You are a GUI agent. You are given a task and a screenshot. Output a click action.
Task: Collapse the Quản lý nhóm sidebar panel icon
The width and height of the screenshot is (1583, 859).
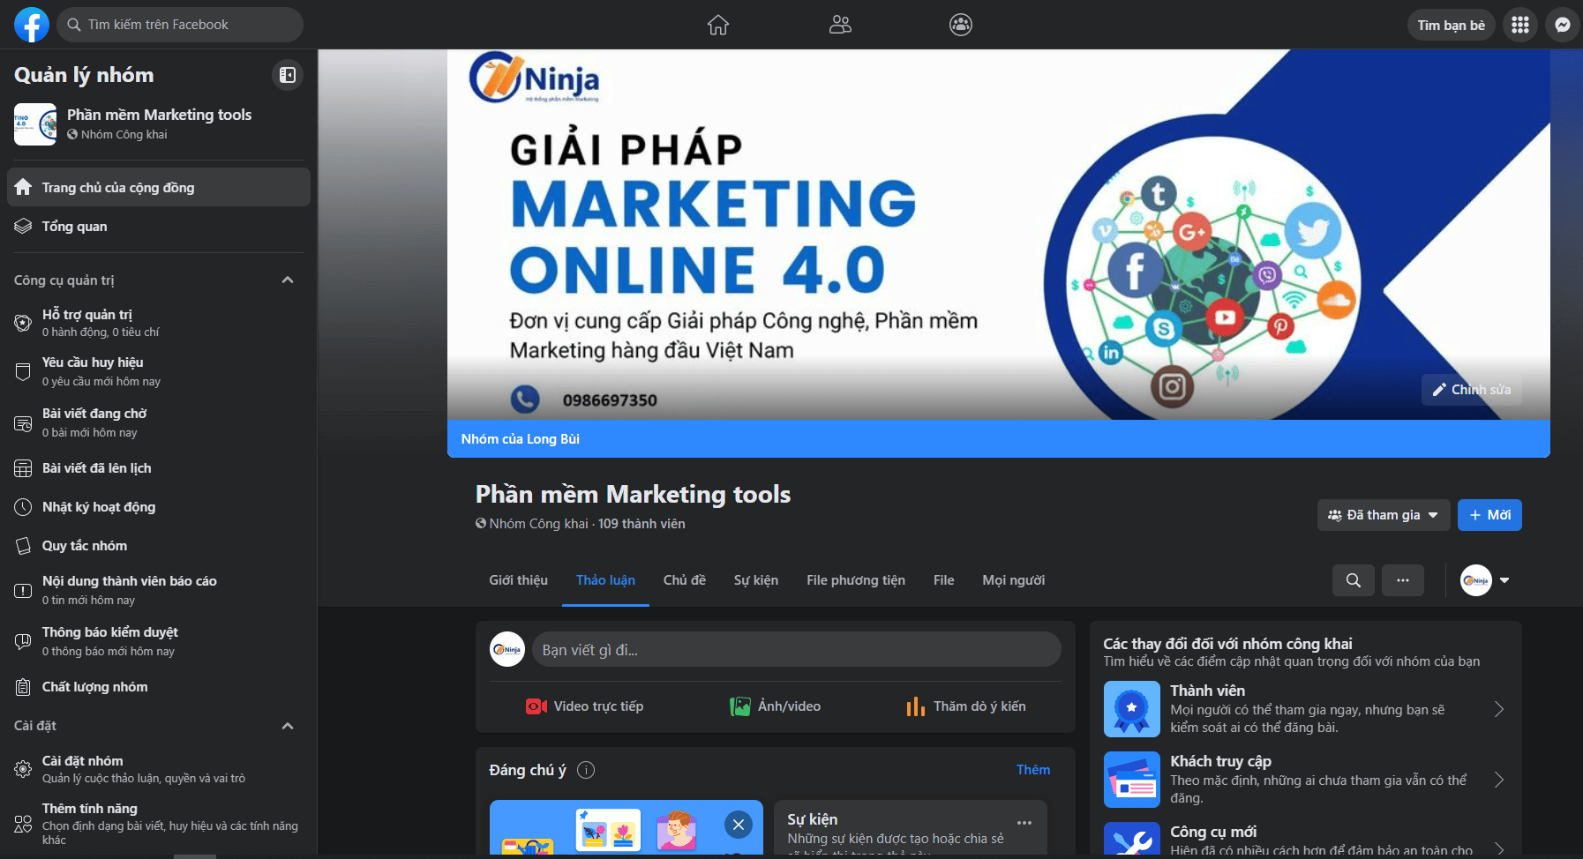click(x=288, y=75)
